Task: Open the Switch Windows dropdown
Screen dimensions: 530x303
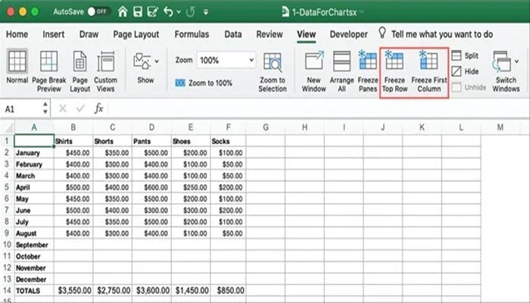Action: point(506,71)
